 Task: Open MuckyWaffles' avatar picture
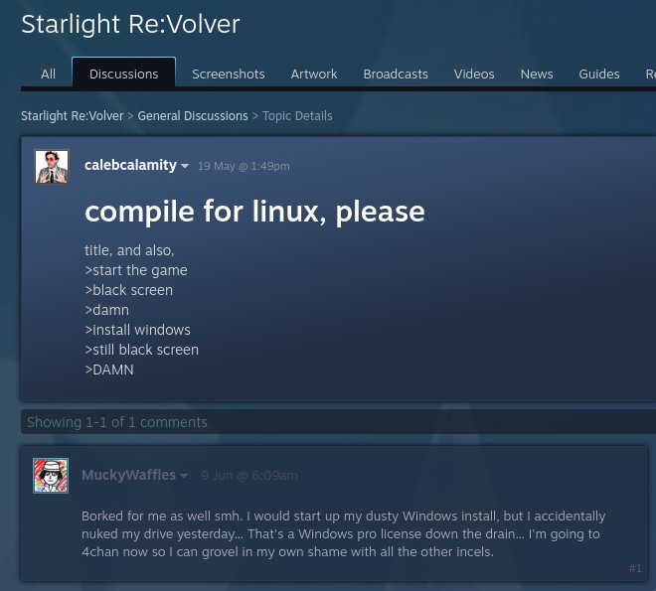[51, 475]
